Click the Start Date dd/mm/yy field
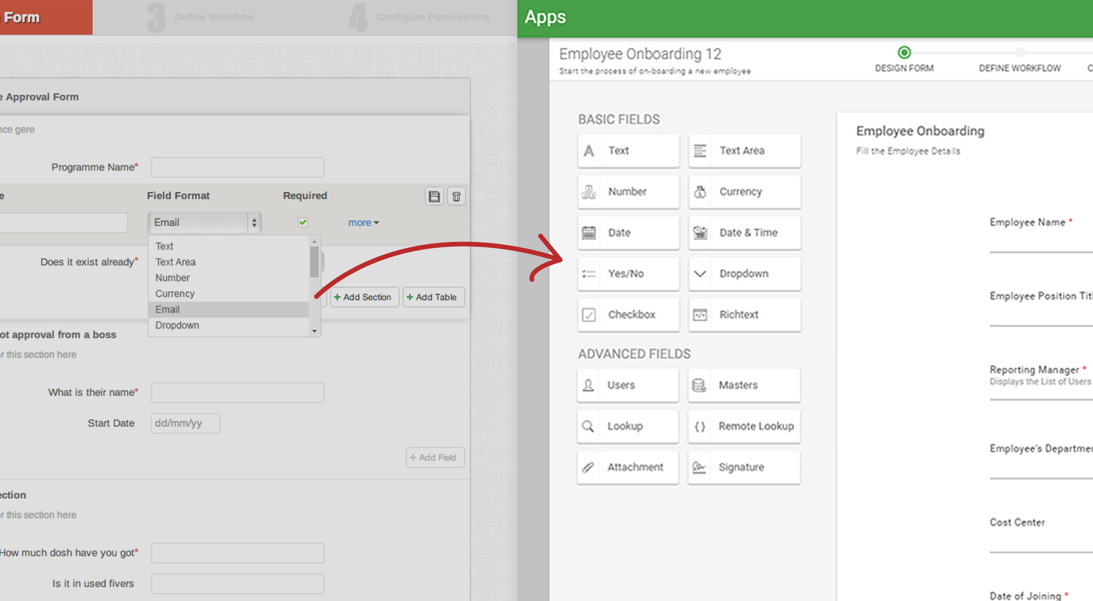The height and width of the screenshot is (601, 1093). 186,423
